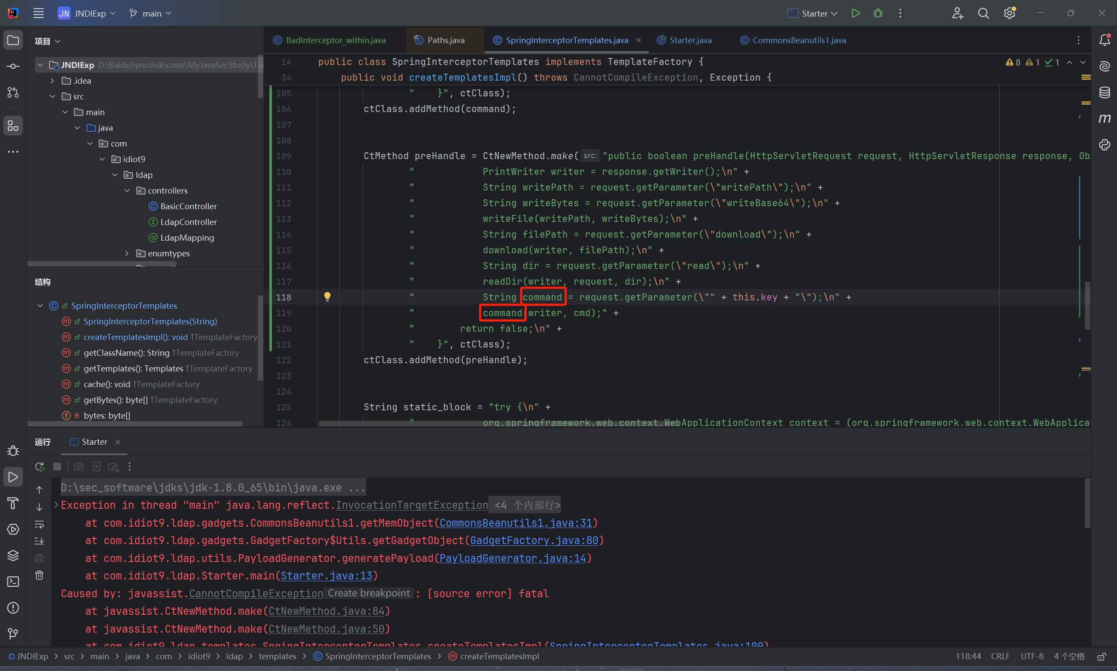Click the quick-fix light bulb on line 118
The height and width of the screenshot is (671, 1117).
pos(327,296)
